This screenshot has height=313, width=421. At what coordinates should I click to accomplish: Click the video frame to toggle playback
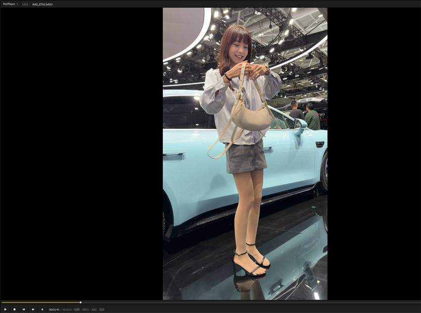(x=245, y=154)
